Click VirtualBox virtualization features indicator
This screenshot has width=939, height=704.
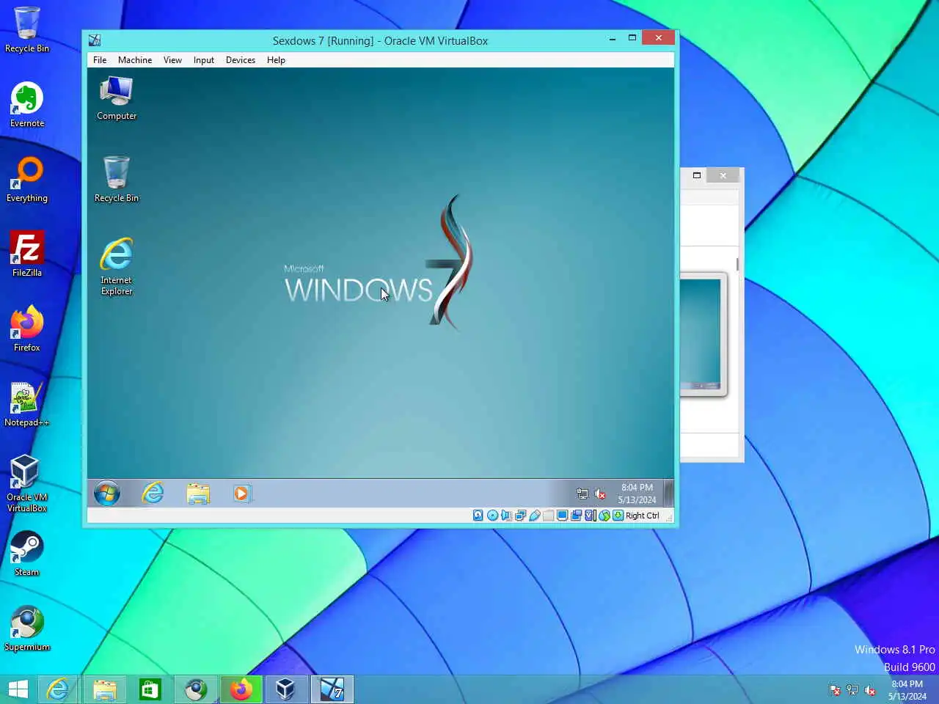tap(591, 516)
